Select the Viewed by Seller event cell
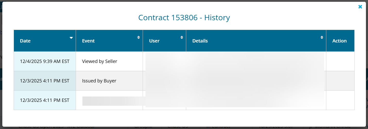The image size is (368, 129). [x=100, y=61]
